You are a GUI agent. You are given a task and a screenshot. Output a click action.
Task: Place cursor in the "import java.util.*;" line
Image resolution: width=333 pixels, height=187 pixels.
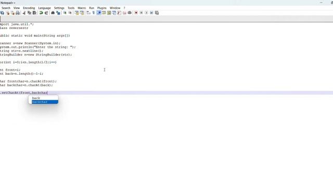17,24
